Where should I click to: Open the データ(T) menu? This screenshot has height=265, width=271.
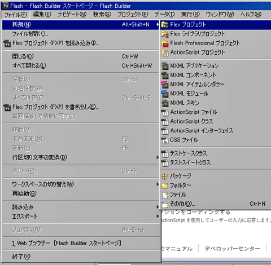[x=165, y=14]
